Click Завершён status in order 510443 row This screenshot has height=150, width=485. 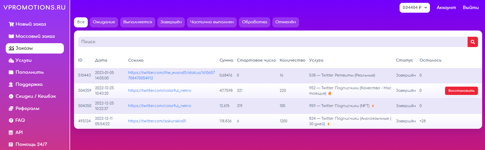[406, 75]
